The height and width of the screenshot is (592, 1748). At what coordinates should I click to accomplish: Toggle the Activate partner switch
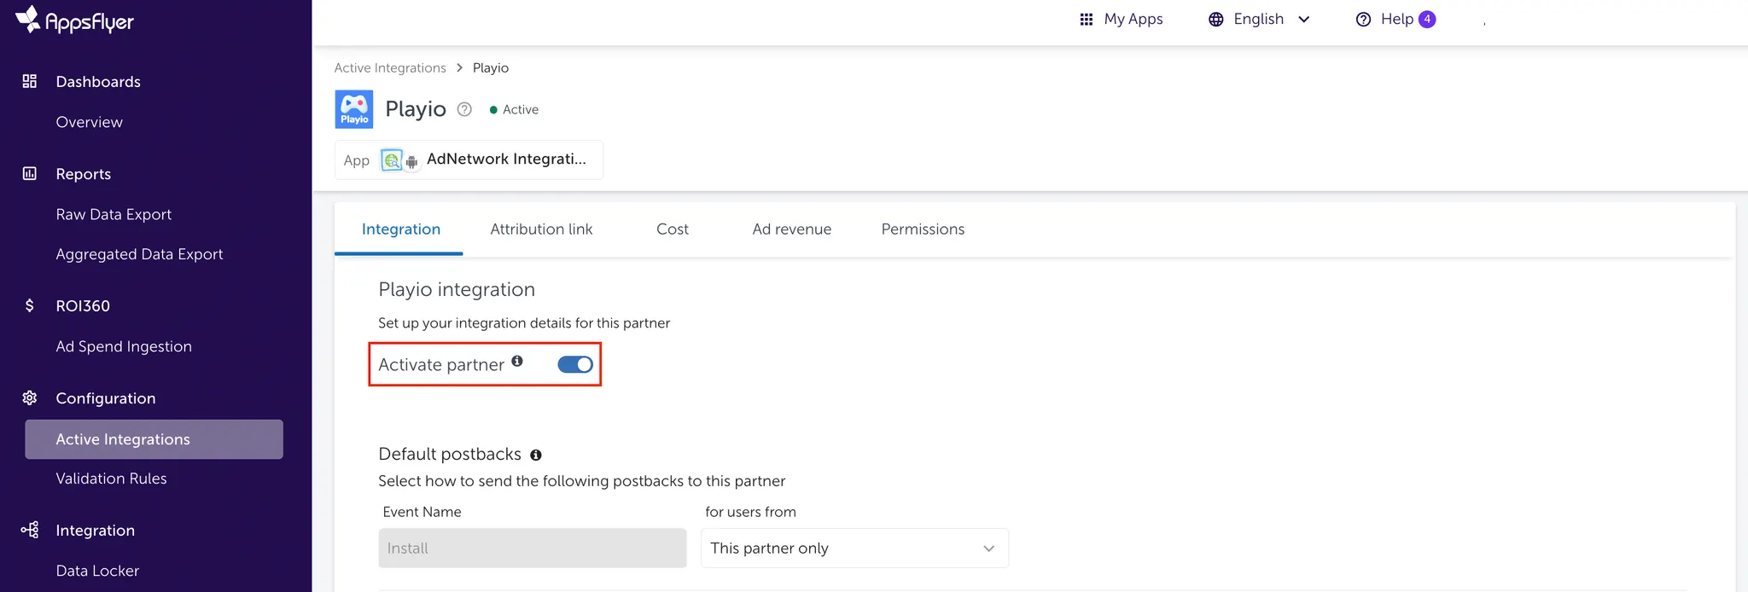click(575, 364)
